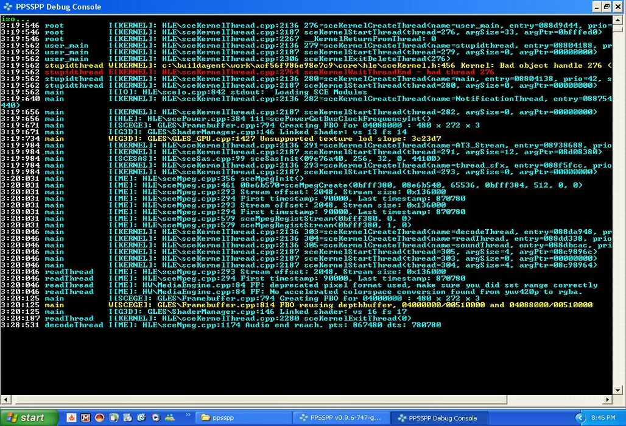
Task: Click the taskbar clock showing 8:46 PM
Action: point(603,418)
